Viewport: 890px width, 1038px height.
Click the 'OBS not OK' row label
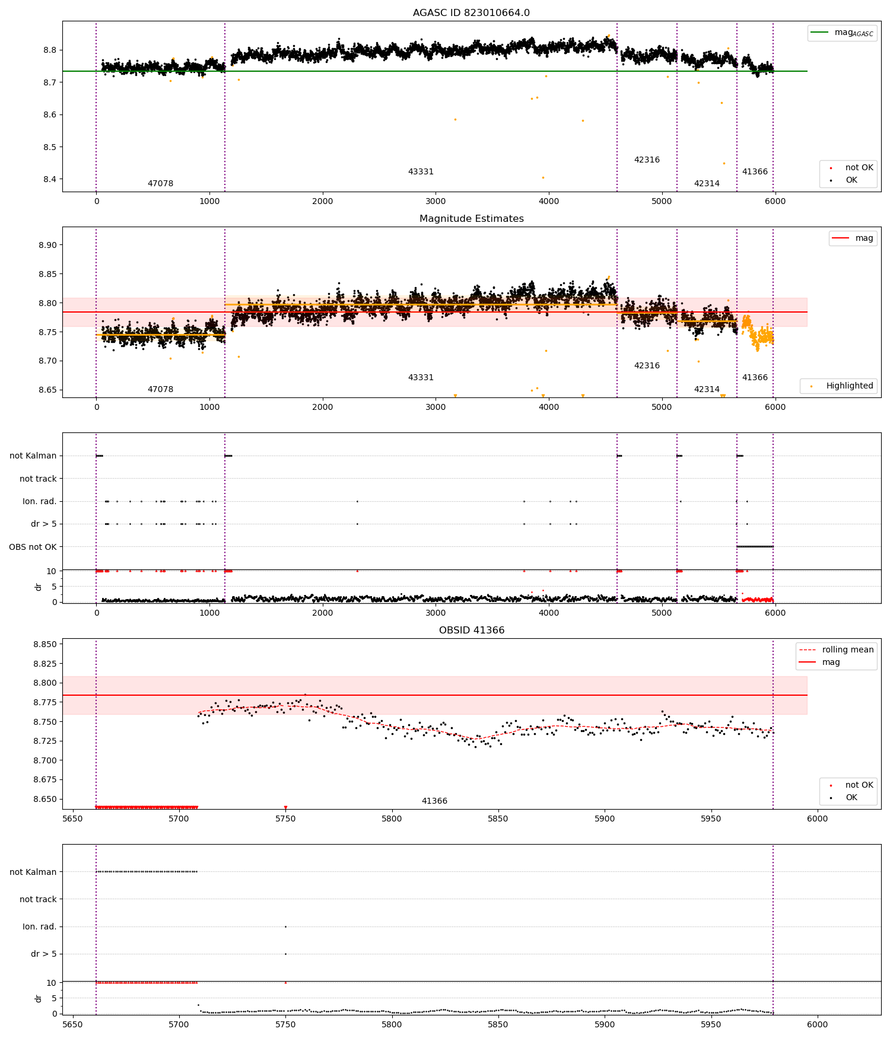tap(33, 547)
